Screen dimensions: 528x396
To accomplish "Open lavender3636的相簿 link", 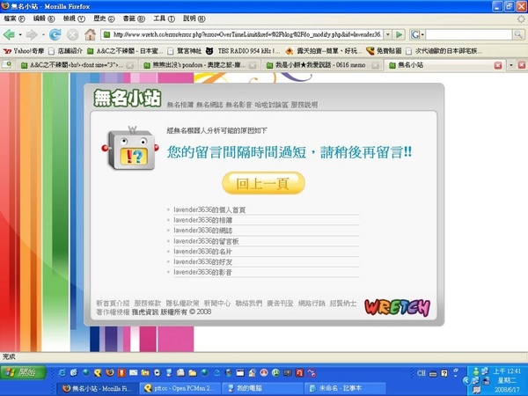I will 202,220.
